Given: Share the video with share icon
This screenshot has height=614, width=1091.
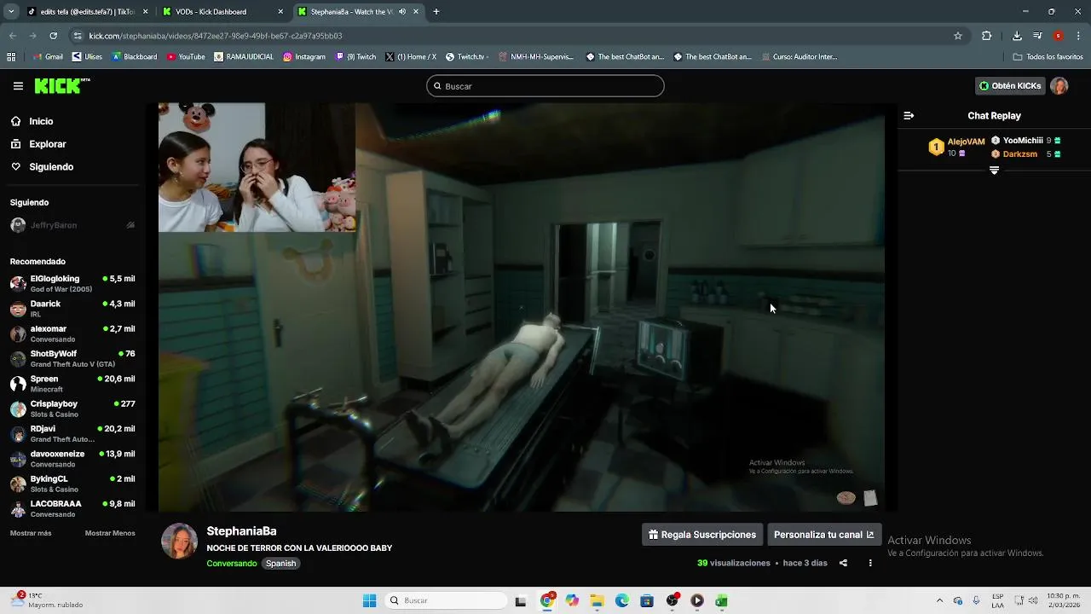Looking at the screenshot, I should pyautogui.click(x=843, y=563).
